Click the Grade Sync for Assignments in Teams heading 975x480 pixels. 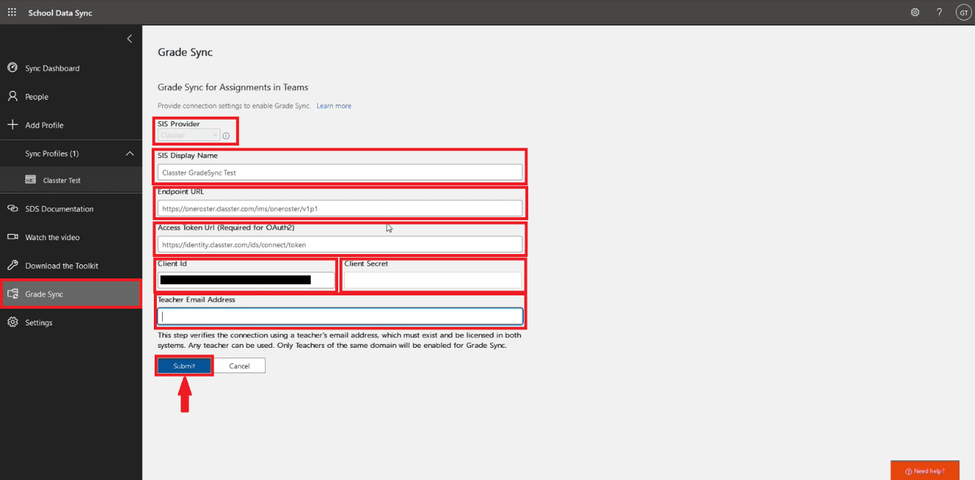coord(233,87)
